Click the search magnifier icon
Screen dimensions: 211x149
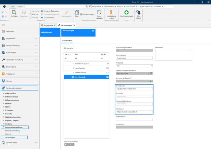coord(87,6)
